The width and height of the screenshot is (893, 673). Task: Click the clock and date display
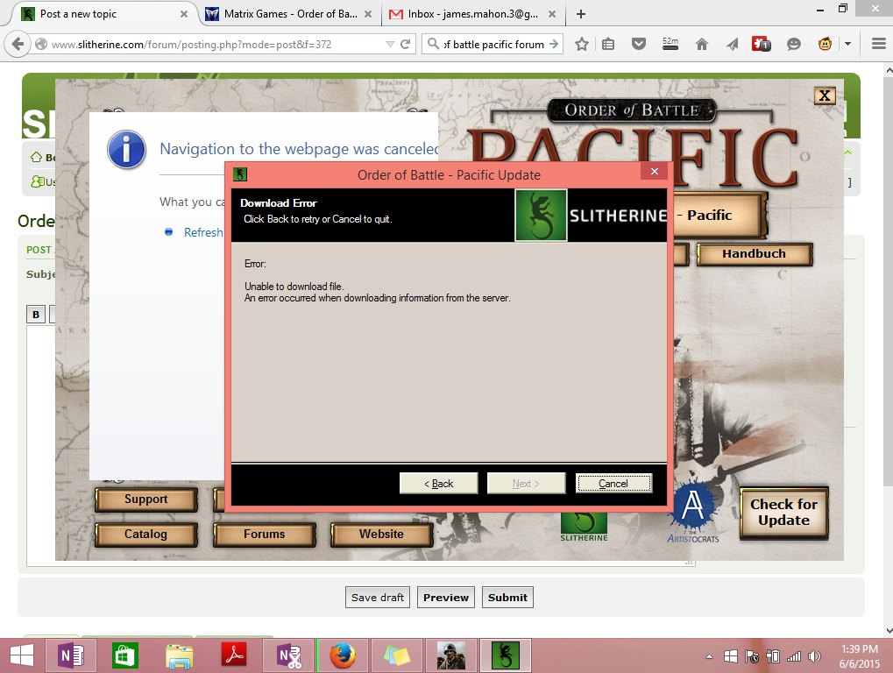point(859,656)
